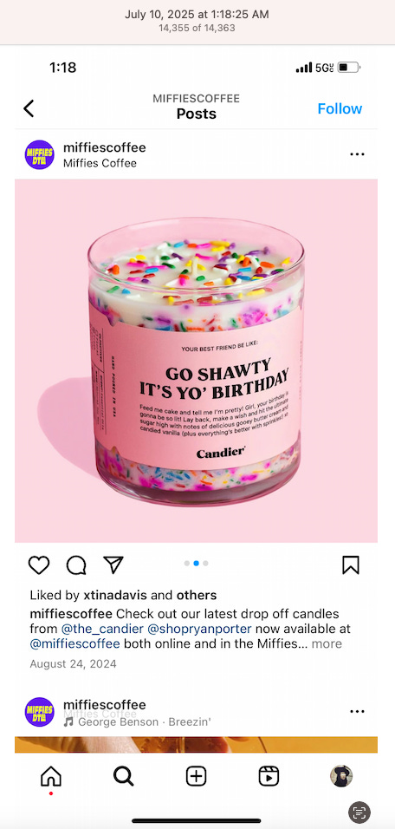Tap the back arrow in the header
Screen dimensions: 395x829
coord(29,108)
